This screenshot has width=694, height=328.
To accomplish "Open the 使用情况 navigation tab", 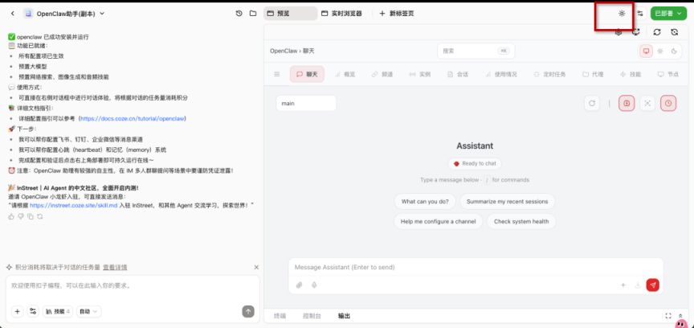I will point(501,75).
